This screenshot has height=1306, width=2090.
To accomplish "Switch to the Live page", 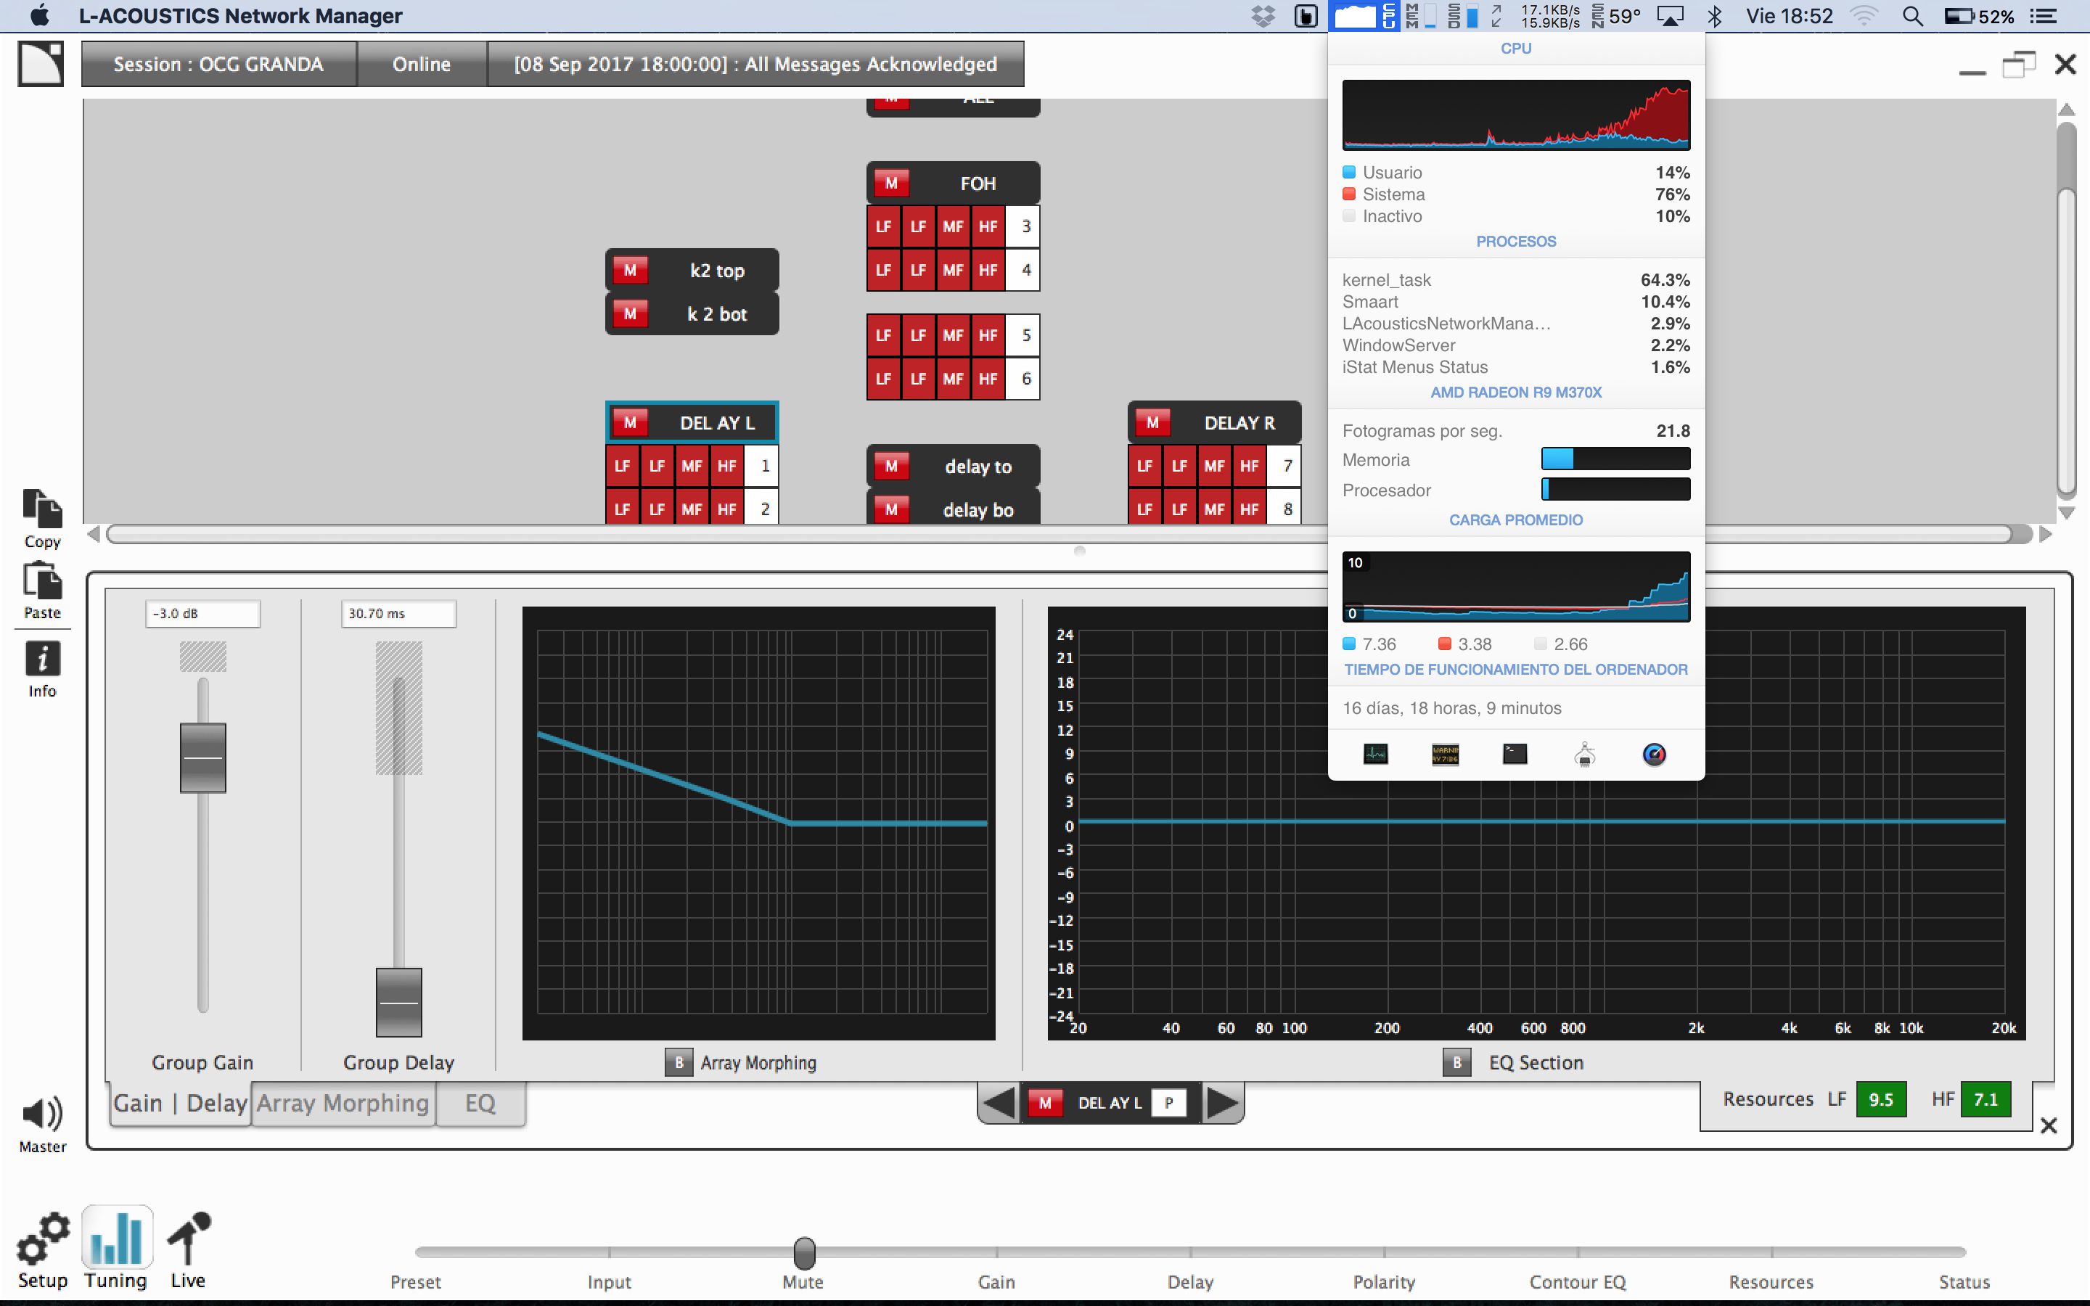I will (188, 1250).
